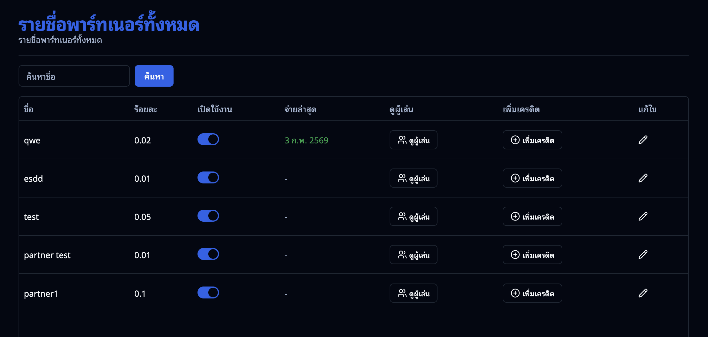Toggle partner1 active switch
Screen dimensions: 708x337
coord(208,292)
